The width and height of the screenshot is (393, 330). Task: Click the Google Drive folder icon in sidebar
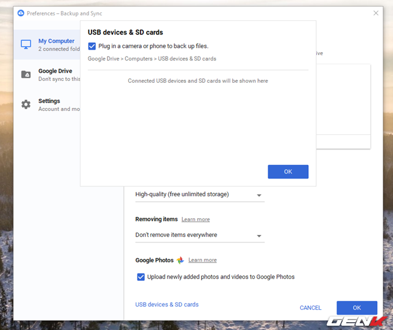coord(26,74)
